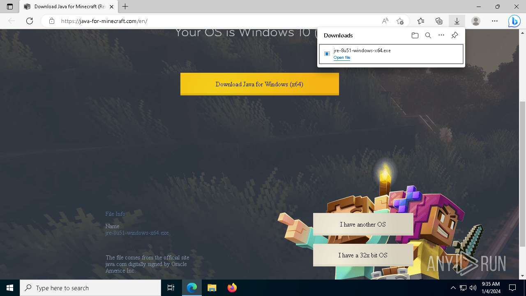526x296 pixels.
Task: Click the downloaded exe file icon
Action: 327,54
